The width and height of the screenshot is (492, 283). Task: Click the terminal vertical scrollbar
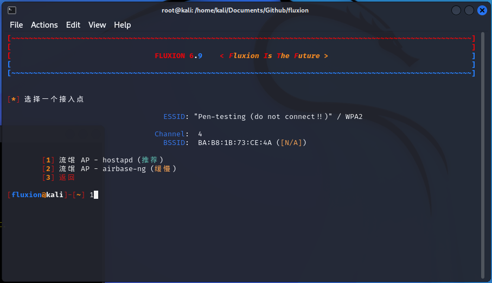pyautogui.click(x=483, y=155)
